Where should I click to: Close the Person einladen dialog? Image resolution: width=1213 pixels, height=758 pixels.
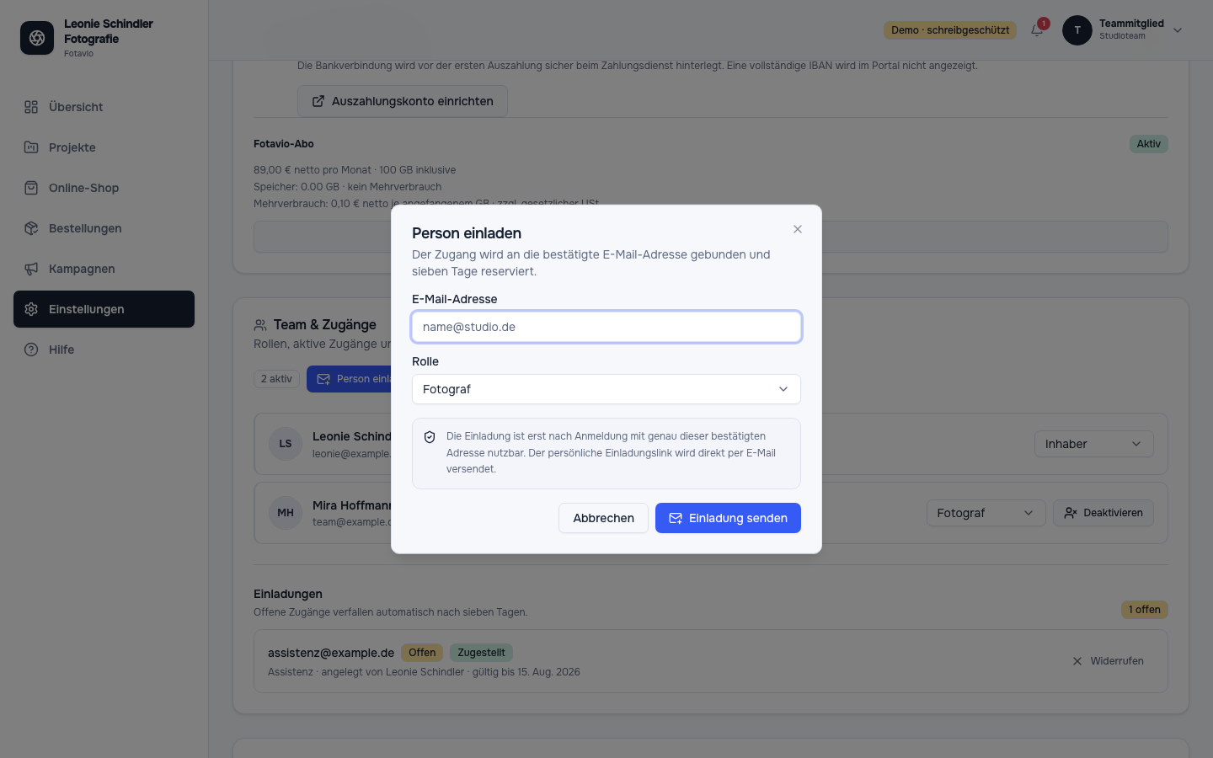coord(798,229)
